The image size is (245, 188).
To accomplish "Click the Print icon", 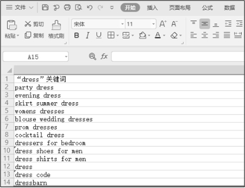I will [x=67, y=7].
